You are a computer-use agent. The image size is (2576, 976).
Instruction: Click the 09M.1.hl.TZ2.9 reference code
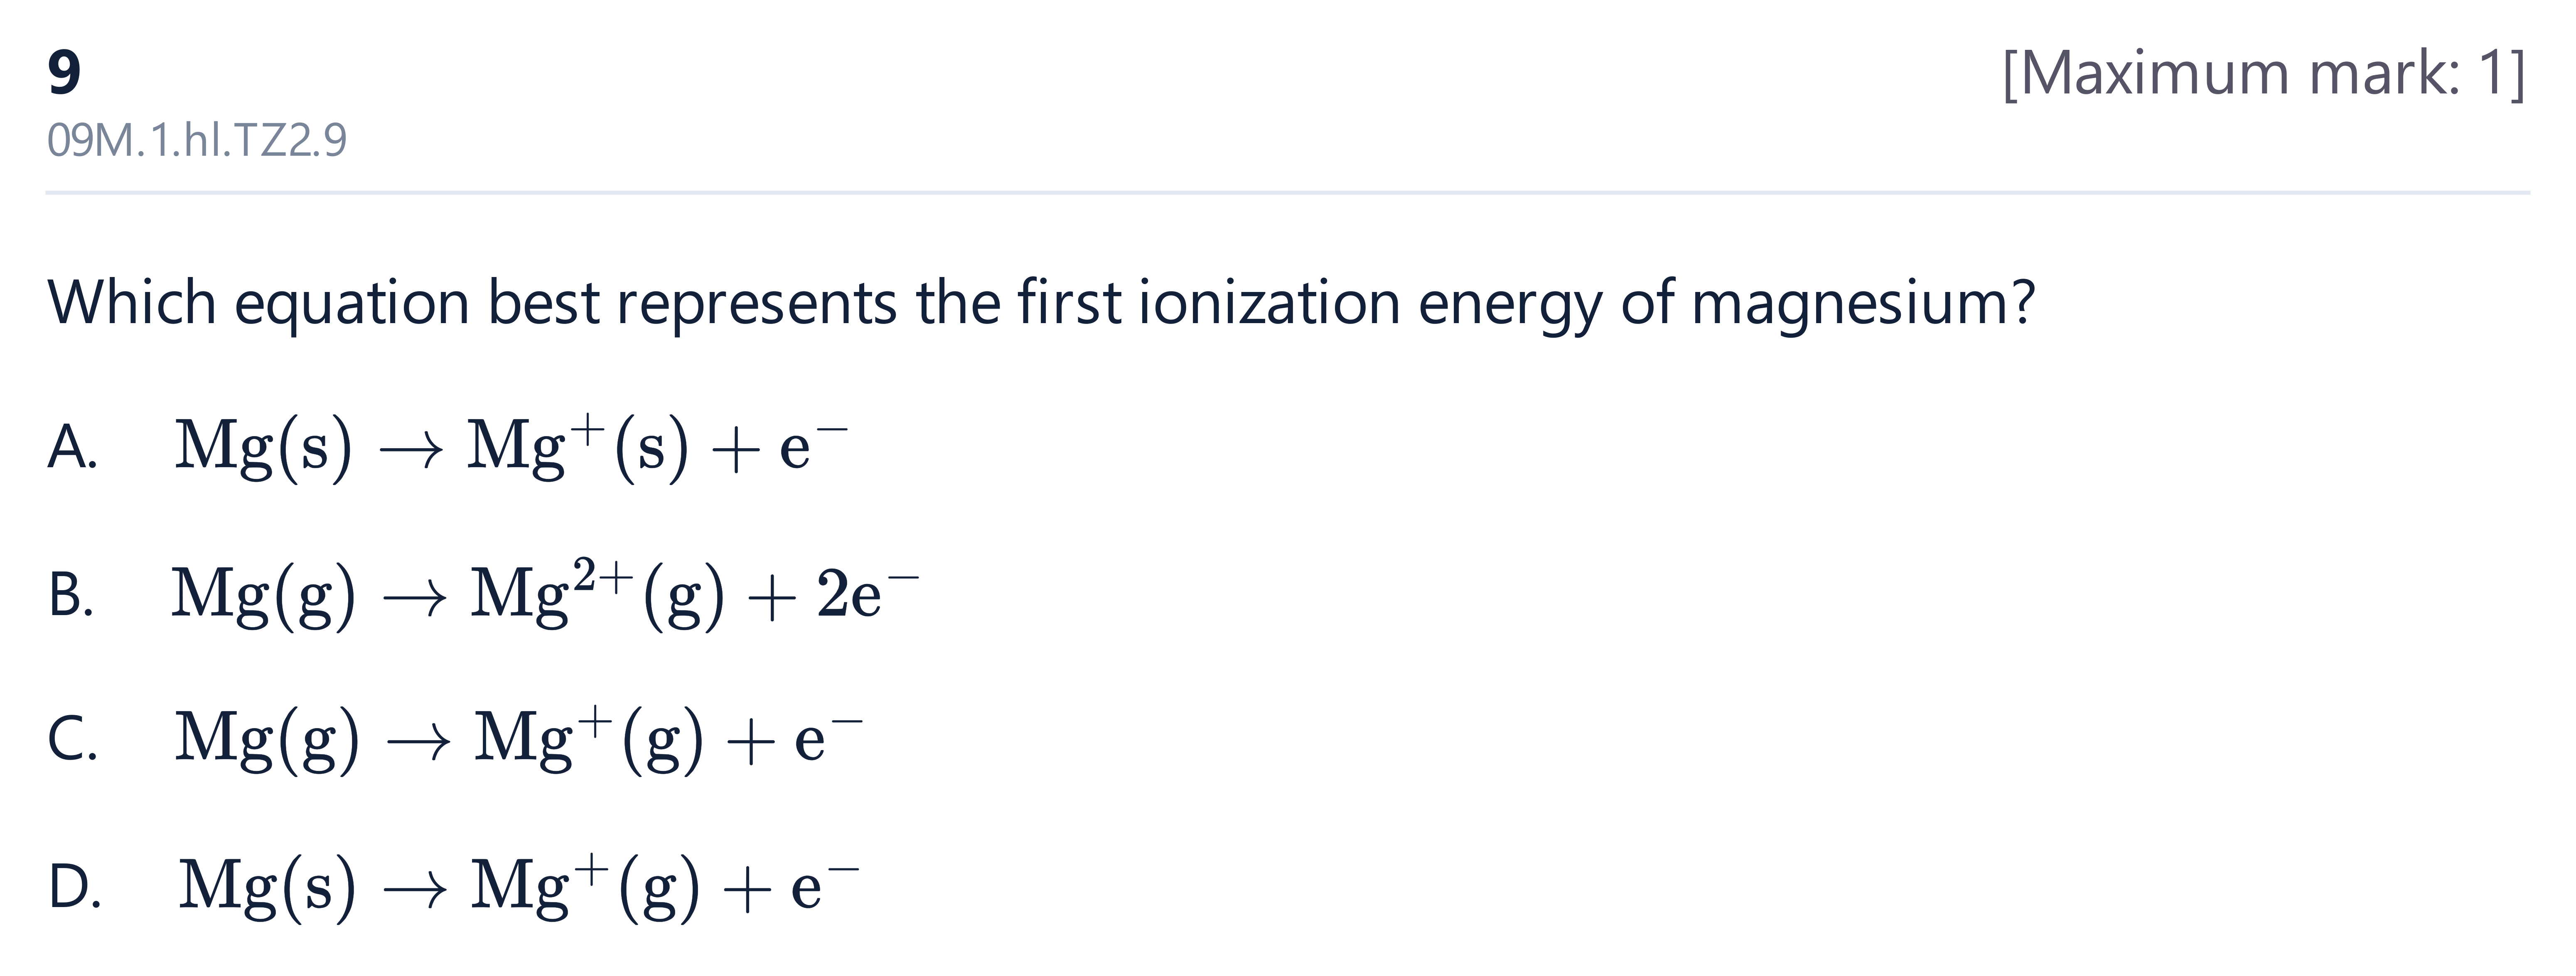point(197,140)
